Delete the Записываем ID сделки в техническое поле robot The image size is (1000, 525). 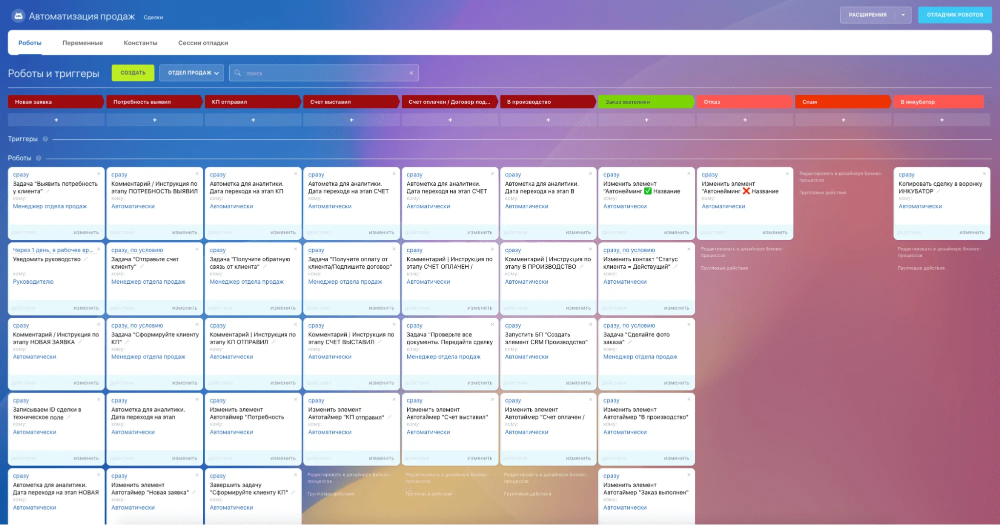tap(99, 400)
